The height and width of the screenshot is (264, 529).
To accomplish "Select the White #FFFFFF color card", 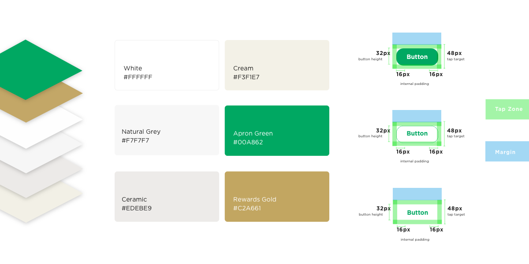I will [167, 65].
